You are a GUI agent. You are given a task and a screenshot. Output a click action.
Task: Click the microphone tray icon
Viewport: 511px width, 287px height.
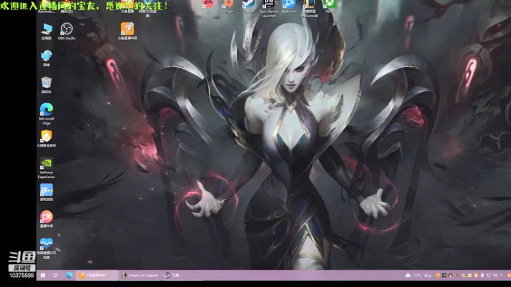(482, 276)
